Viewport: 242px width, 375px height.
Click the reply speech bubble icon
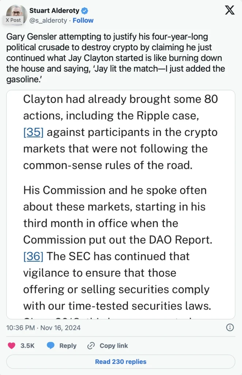pos(50,346)
